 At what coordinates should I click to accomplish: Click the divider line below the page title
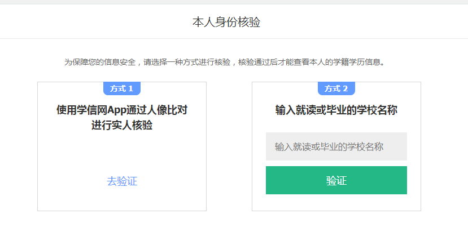click(234, 39)
